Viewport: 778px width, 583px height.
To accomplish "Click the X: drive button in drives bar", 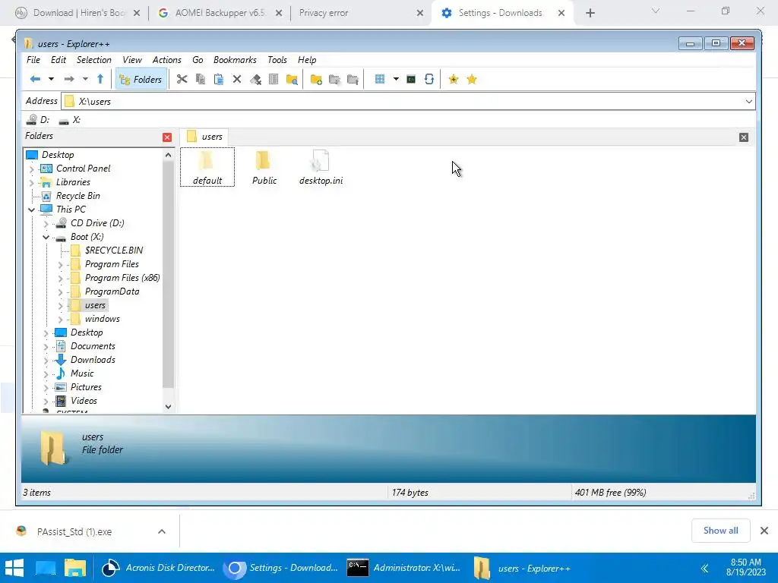I will tap(69, 120).
